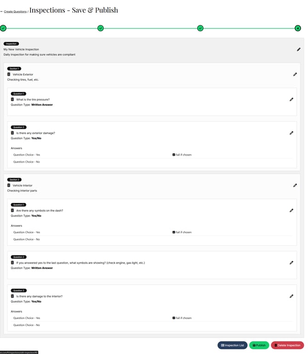Toggle 'Fail if chosen' for interior damage question
Image resolution: width=308 pixels, height=354 pixels.
pyautogui.click(x=174, y=318)
